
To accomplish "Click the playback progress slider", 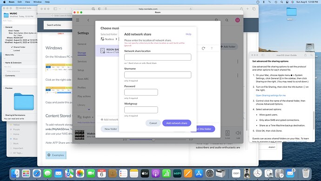I will coord(158,139).
